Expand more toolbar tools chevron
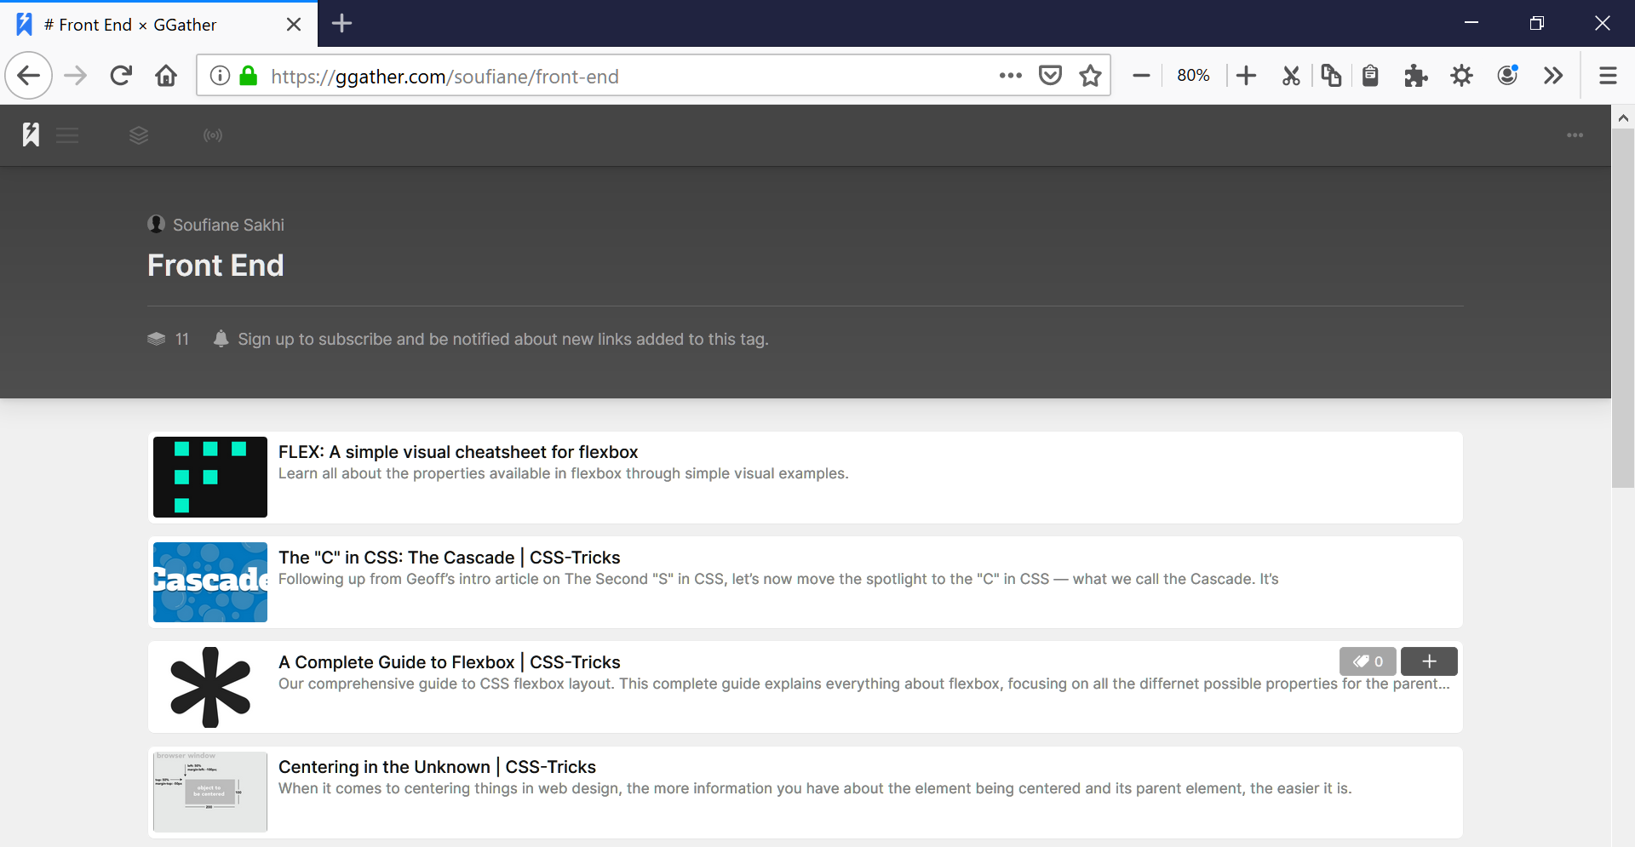This screenshot has height=847, width=1635. pyautogui.click(x=1553, y=76)
